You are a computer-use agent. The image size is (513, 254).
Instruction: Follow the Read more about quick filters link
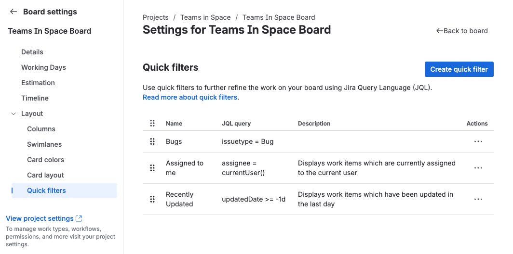[190, 97]
